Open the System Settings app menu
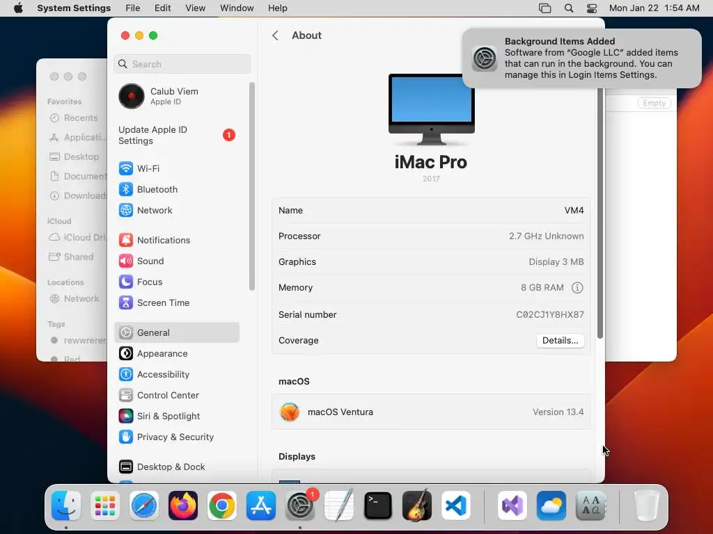Image resolution: width=713 pixels, height=534 pixels. point(74,8)
